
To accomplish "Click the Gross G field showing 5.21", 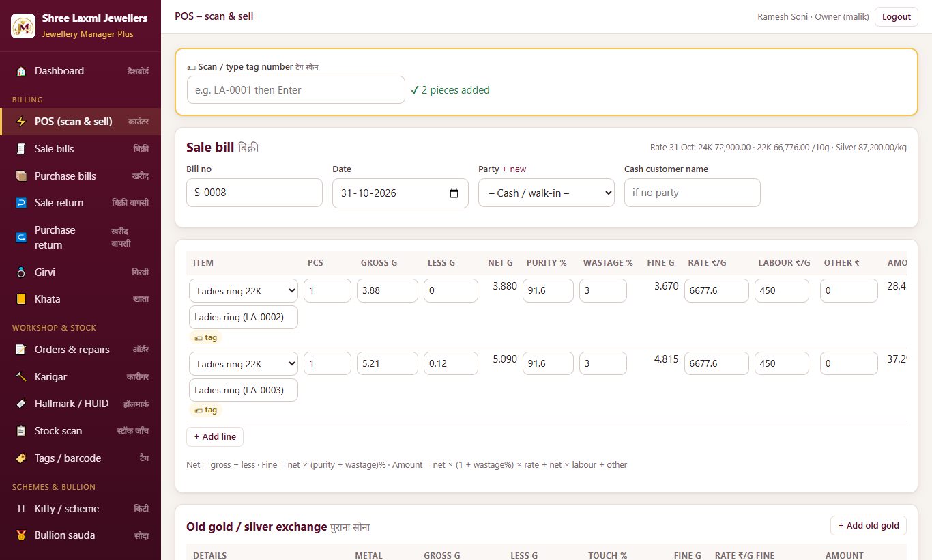I will pyautogui.click(x=388, y=363).
